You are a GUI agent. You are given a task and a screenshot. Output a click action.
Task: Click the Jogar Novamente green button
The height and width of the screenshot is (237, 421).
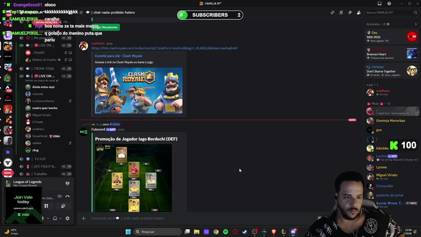point(105,27)
